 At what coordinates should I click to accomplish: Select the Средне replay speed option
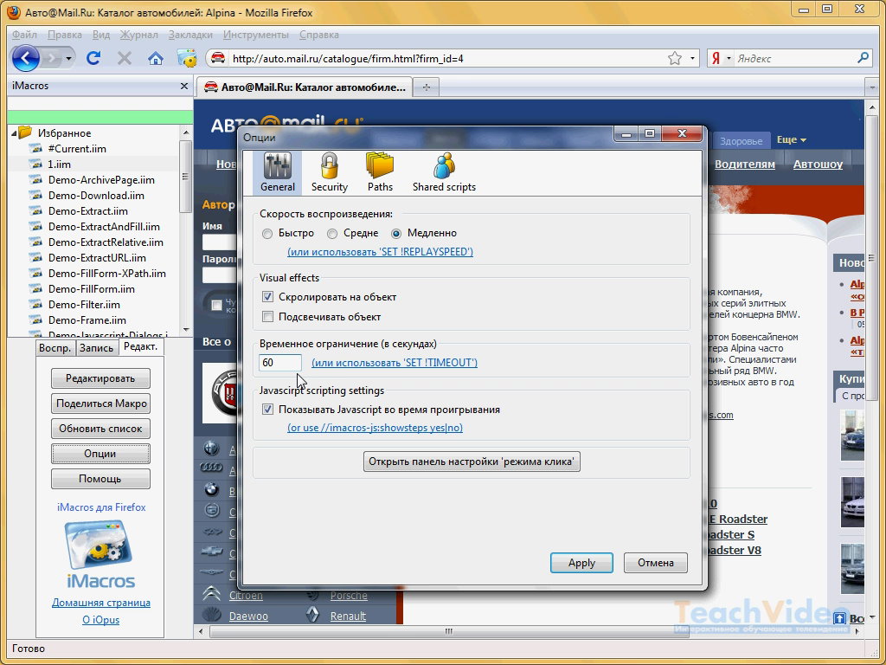(332, 233)
